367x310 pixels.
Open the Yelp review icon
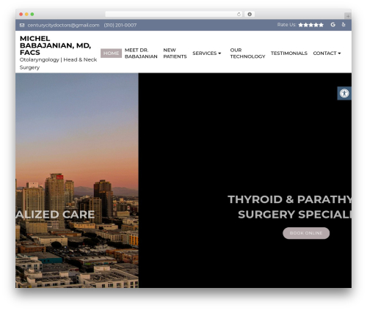point(344,25)
